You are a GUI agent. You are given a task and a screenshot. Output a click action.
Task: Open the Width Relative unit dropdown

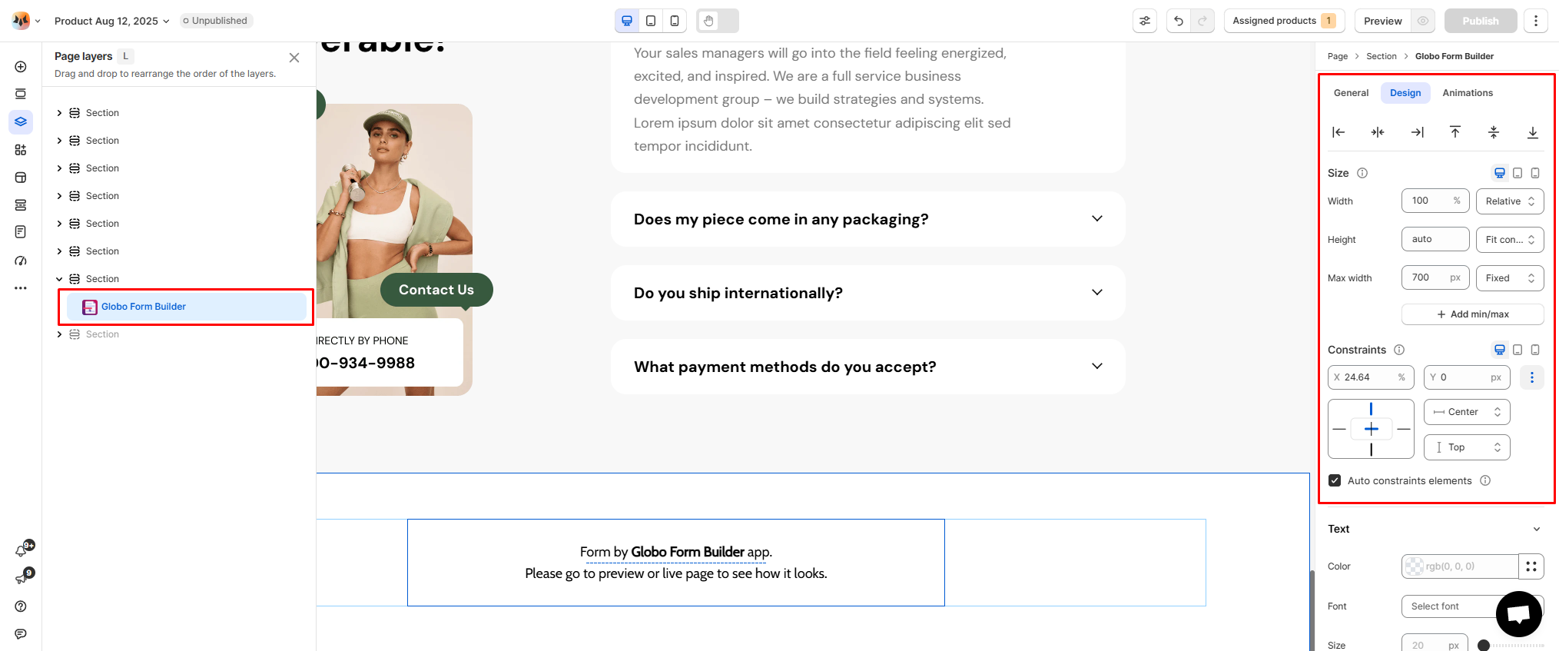[x=1510, y=201]
